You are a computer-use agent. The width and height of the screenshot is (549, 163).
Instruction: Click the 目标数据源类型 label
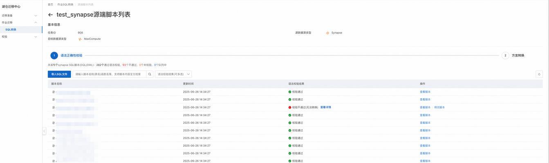(x=57, y=39)
